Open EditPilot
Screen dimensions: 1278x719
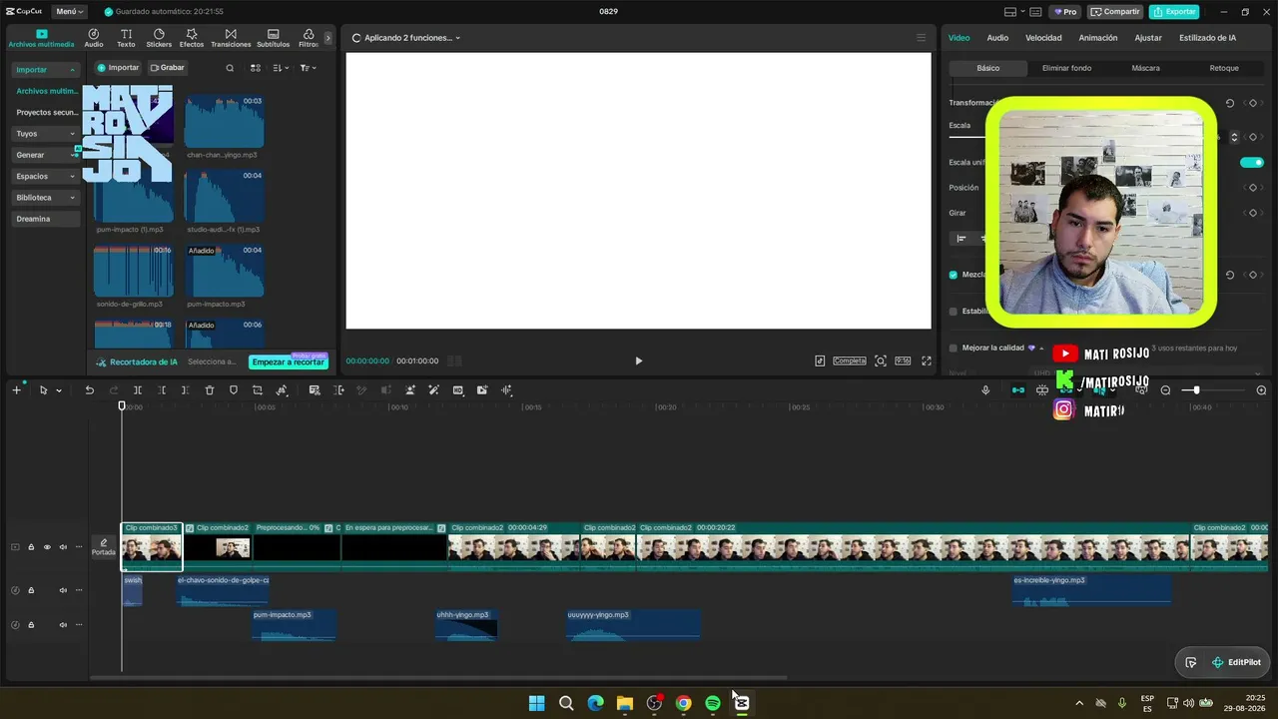[1236, 662]
